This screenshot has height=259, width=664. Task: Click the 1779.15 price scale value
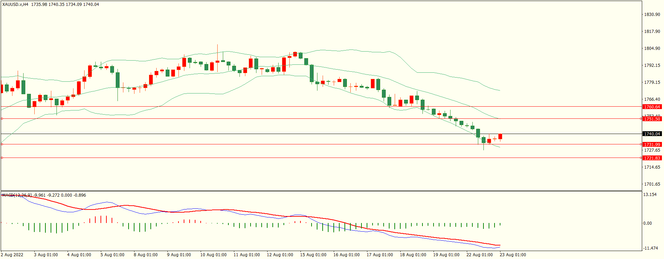652,82
